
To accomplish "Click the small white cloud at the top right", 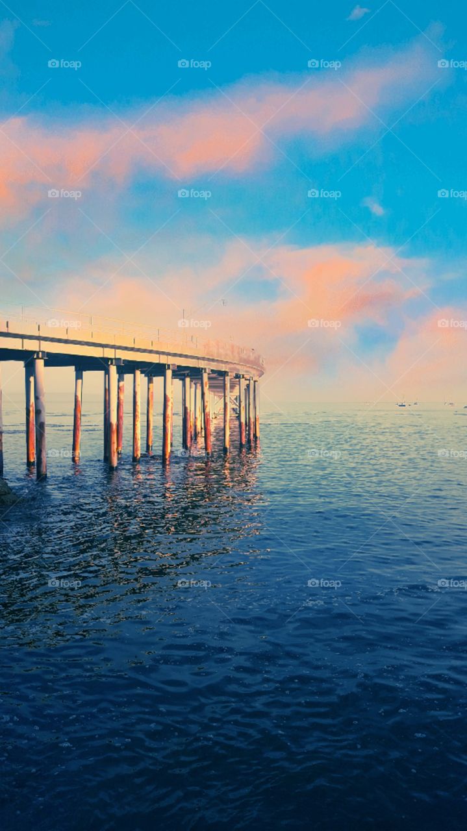I will pyautogui.click(x=358, y=13).
